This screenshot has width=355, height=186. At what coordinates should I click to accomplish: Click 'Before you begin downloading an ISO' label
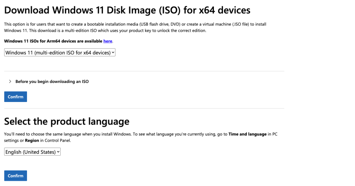click(52, 82)
